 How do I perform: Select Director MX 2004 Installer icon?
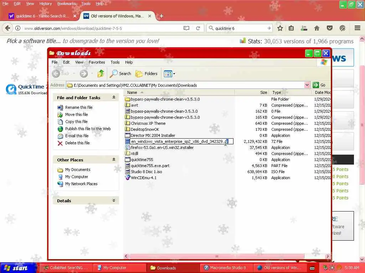127,135
